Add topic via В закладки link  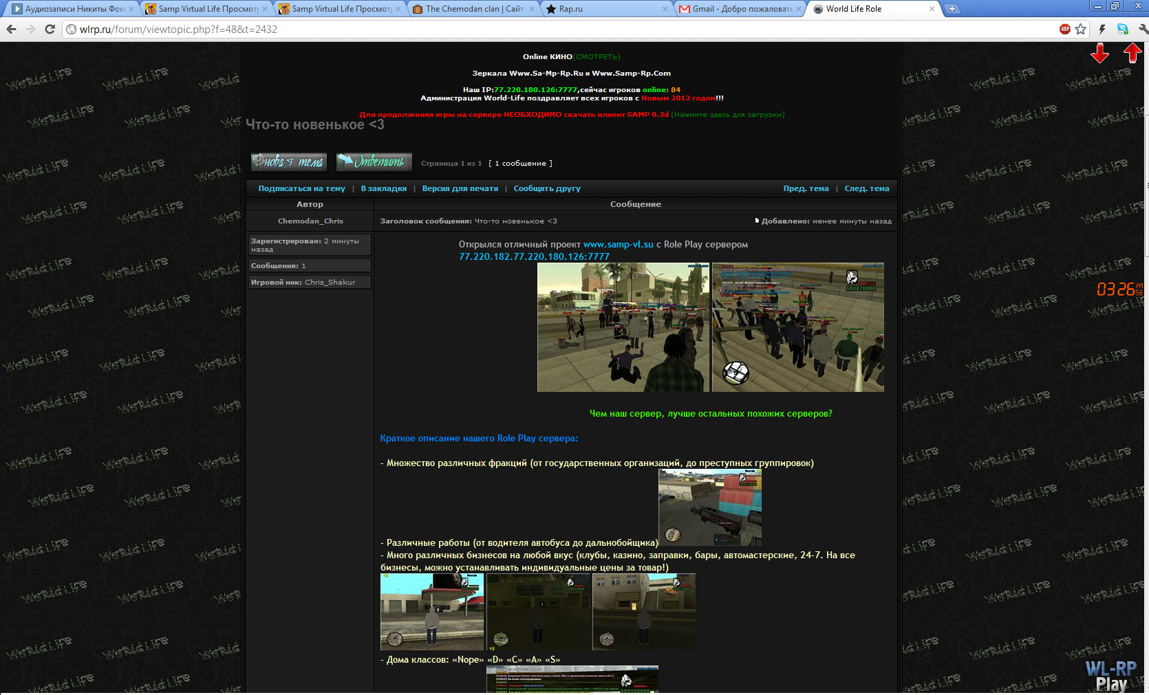click(384, 188)
